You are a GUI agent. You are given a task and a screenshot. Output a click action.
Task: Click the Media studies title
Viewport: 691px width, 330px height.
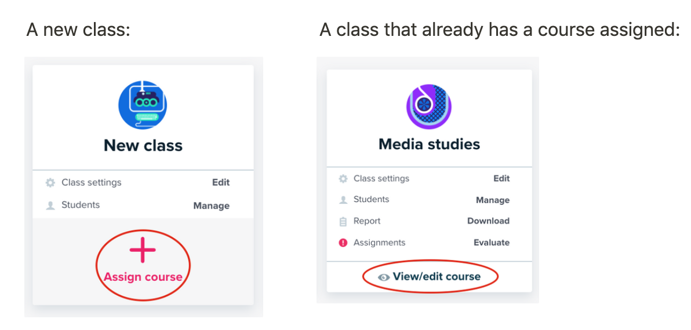coord(429,144)
